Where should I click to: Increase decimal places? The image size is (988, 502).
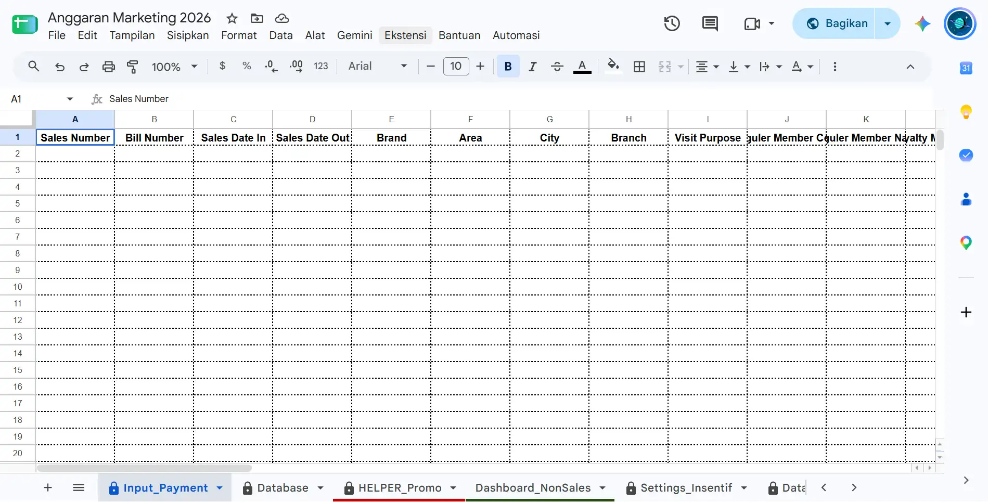(x=296, y=66)
